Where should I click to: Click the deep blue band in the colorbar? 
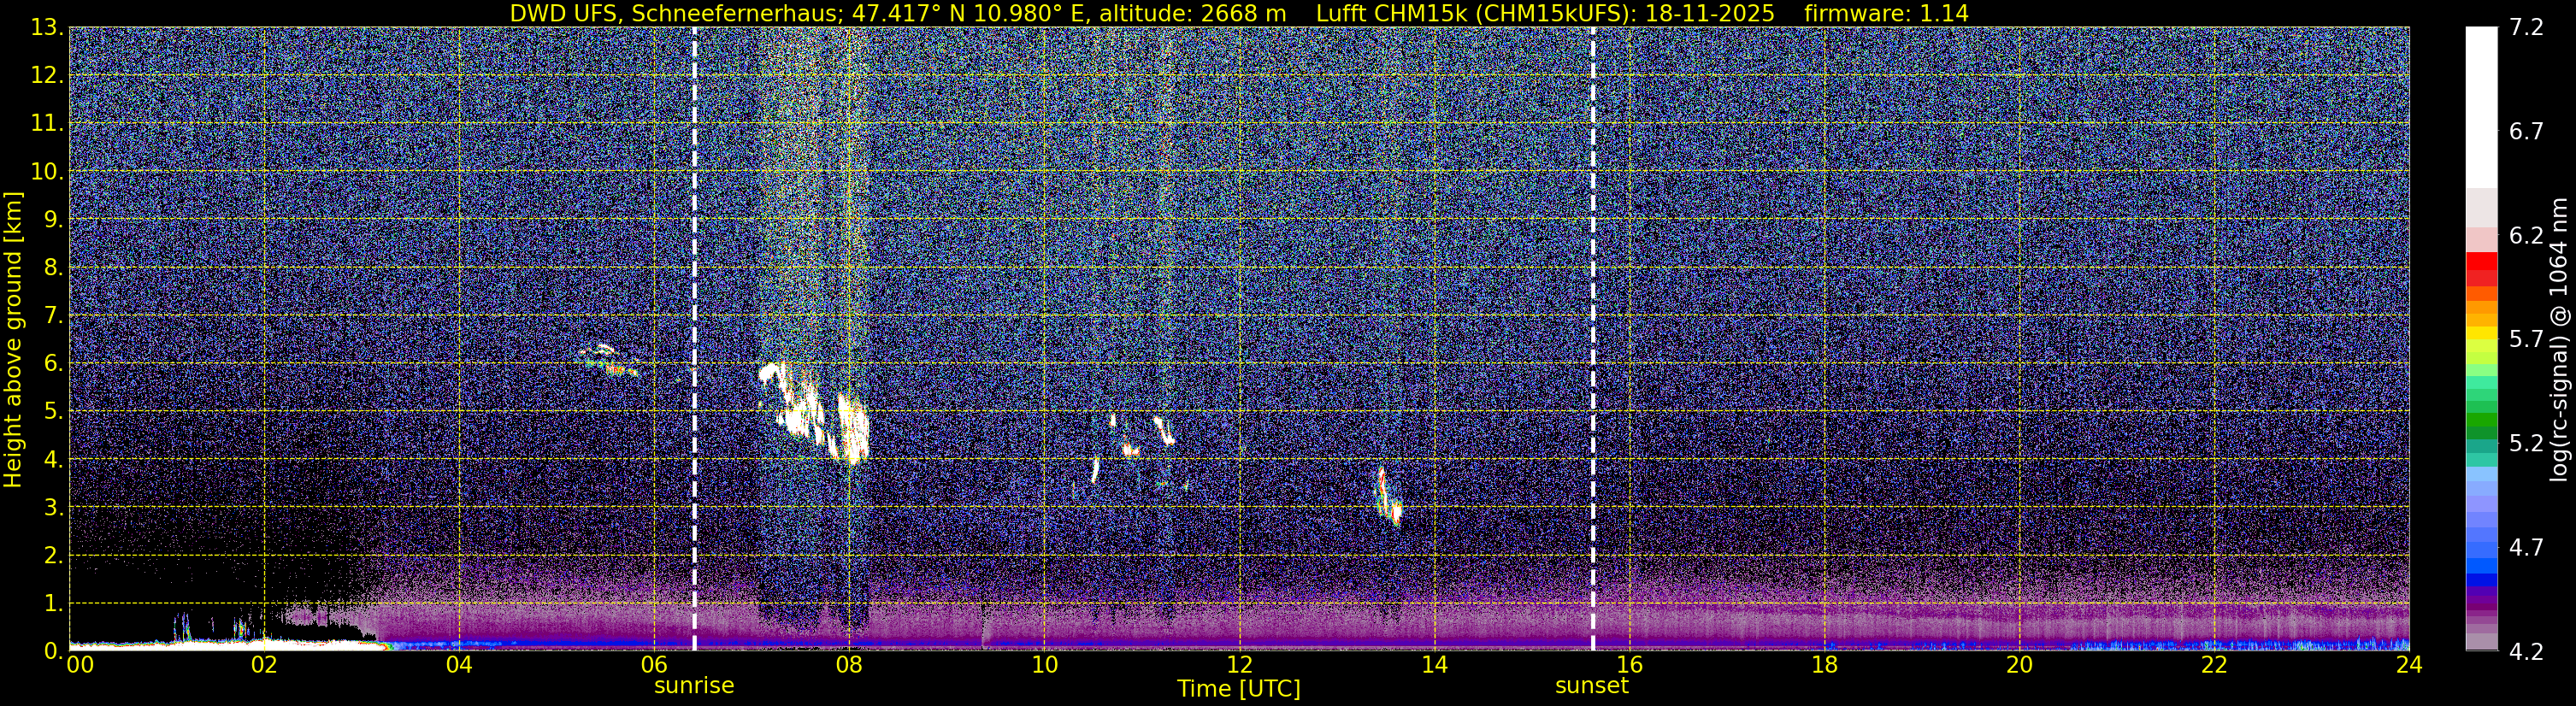(x=2481, y=580)
